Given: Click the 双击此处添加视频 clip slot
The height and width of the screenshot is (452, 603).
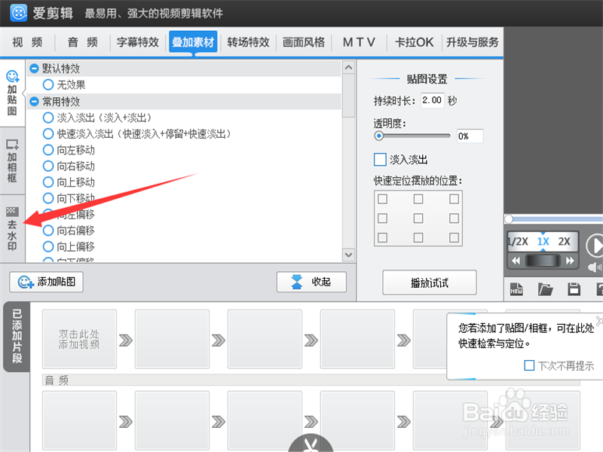Looking at the screenshot, I should click(79, 339).
